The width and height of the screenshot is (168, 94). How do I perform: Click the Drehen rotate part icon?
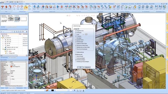click(47, 7)
